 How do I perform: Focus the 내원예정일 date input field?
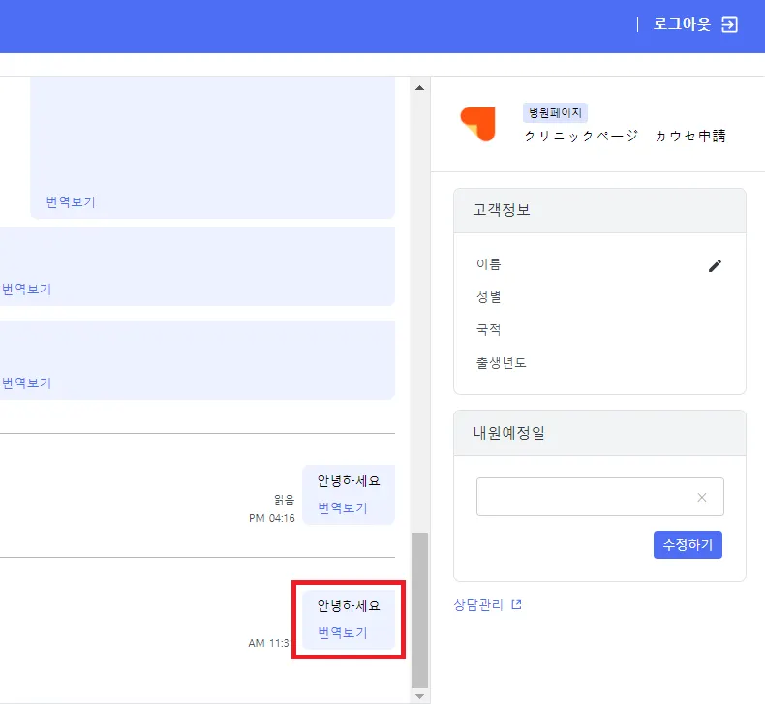pos(600,497)
